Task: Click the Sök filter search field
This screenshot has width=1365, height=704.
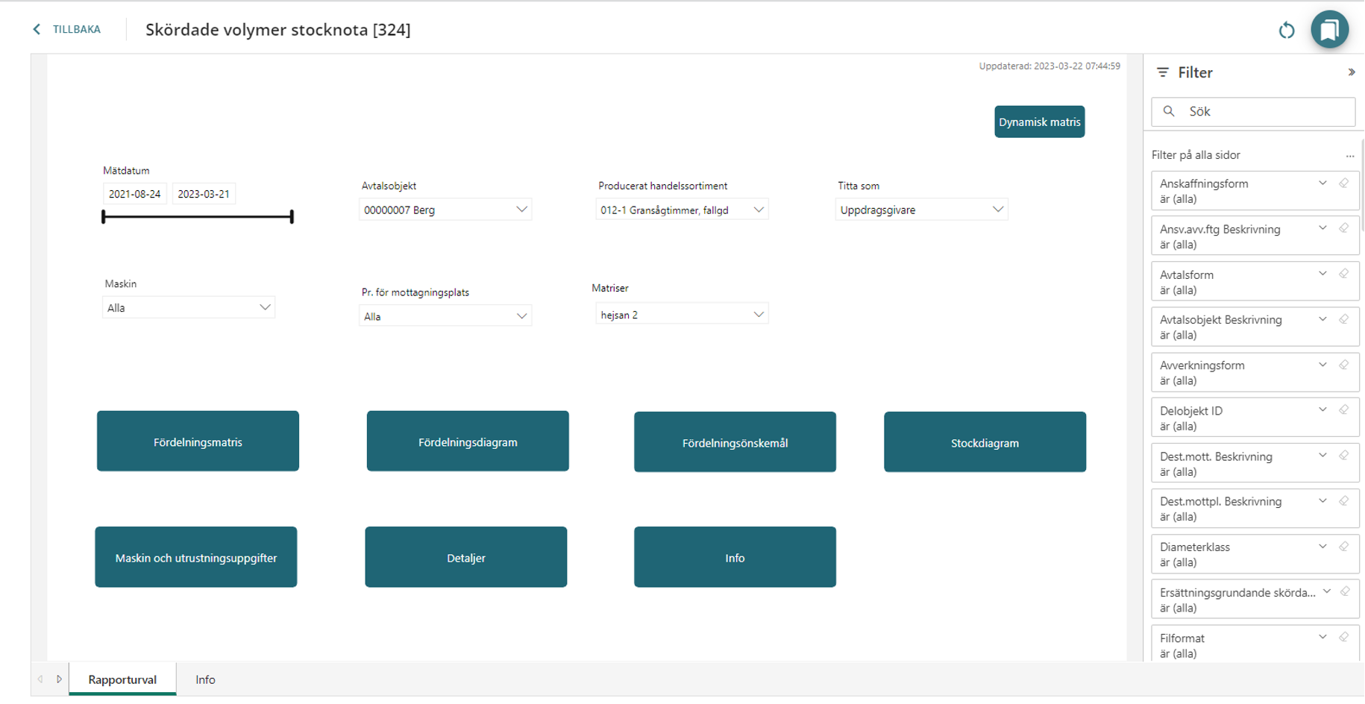Action: (x=1253, y=112)
